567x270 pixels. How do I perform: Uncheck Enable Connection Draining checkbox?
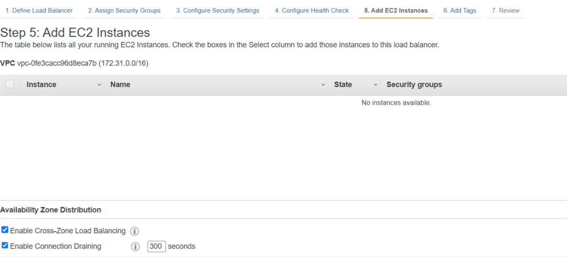[5, 245]
